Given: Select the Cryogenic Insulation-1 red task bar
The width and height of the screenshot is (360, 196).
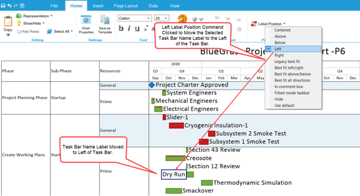Looking at the screenshot, I should point(176,125).
